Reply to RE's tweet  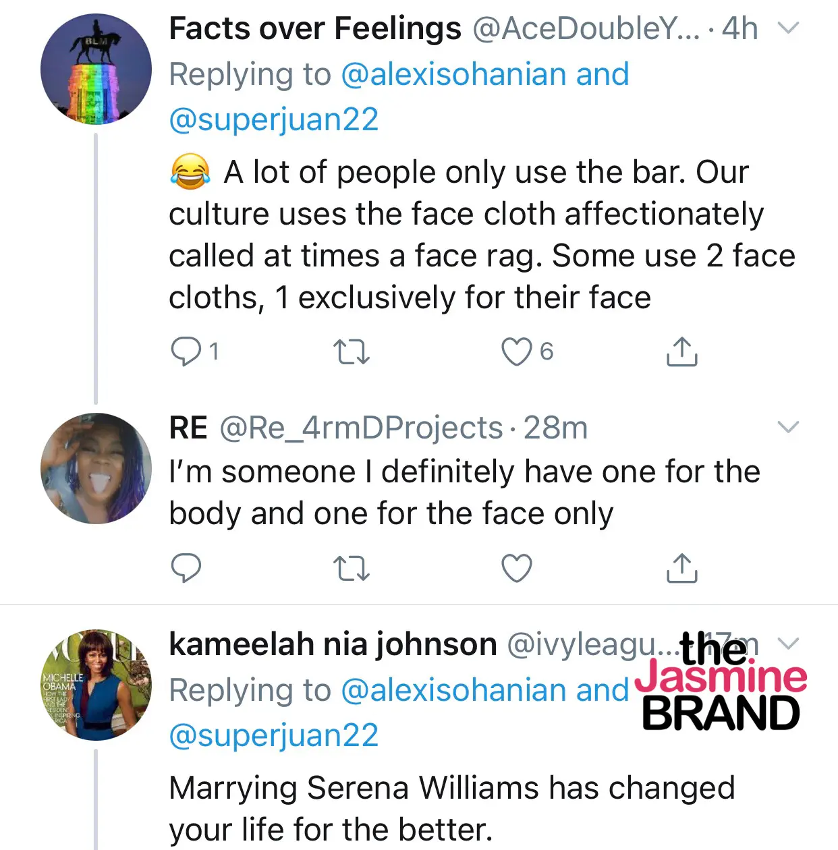pyautogui.click(x=186, y=568)
